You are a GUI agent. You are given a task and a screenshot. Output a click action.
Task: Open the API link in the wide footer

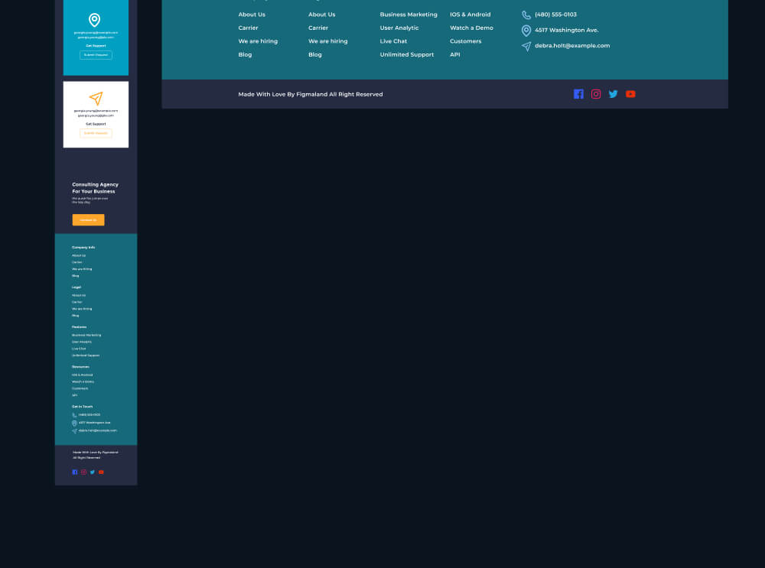(454, 54)
